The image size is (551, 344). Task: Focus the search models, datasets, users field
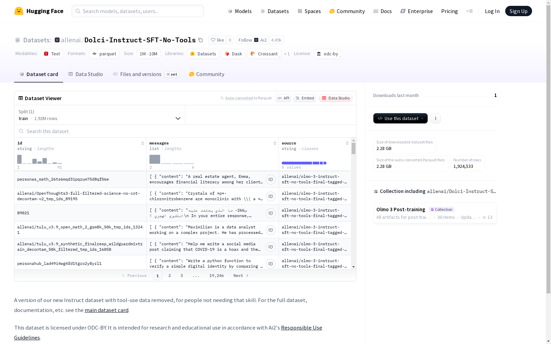click(138, 11)
